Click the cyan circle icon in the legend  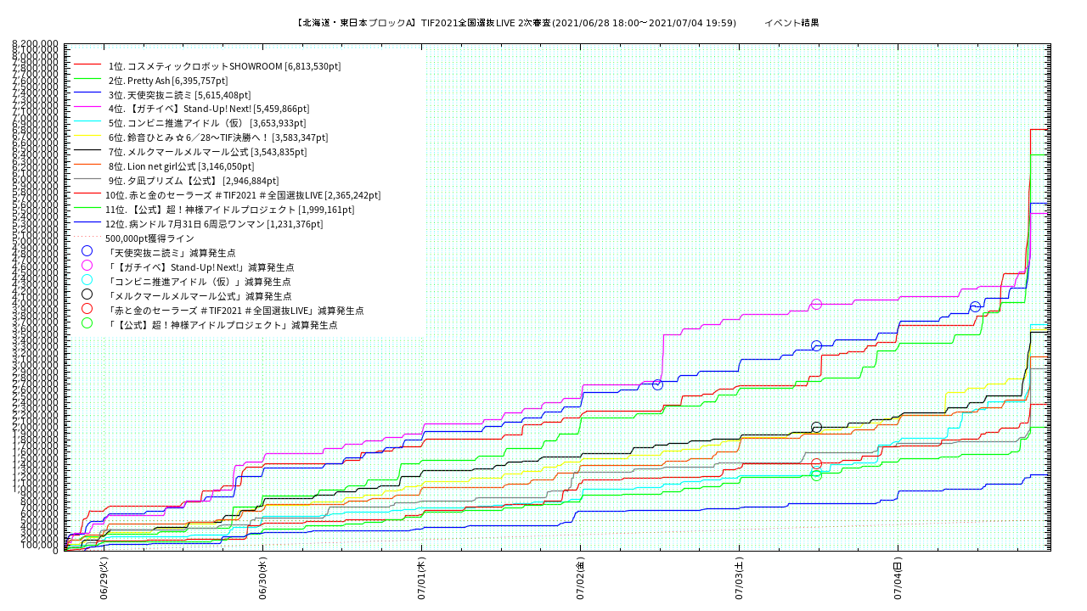(87, 280)
